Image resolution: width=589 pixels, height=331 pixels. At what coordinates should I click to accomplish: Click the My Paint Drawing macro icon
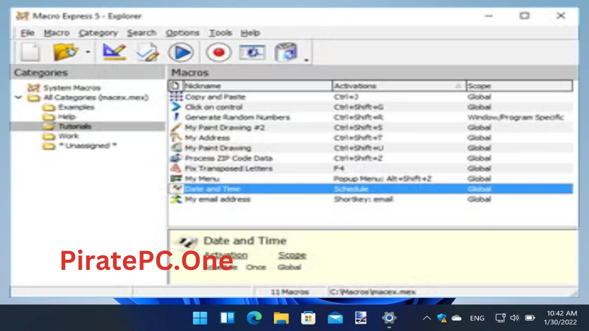click(176, 148)
